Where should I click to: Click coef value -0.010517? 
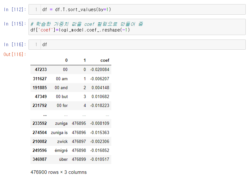(100, 159)
